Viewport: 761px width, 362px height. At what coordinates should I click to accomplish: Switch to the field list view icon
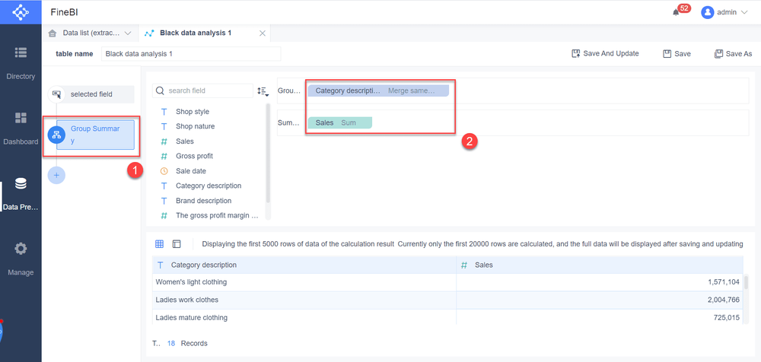177,244
